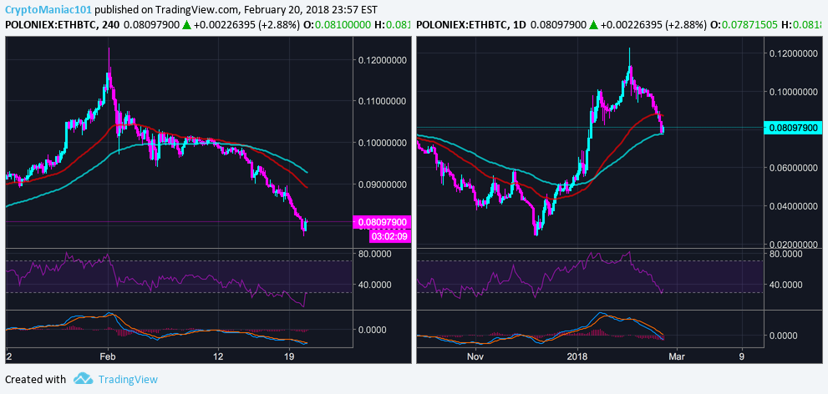The height and width of the screenshot is (394, 828).
Task: Click the 12 date label on the time axis
Action: [x=217, y=356]
